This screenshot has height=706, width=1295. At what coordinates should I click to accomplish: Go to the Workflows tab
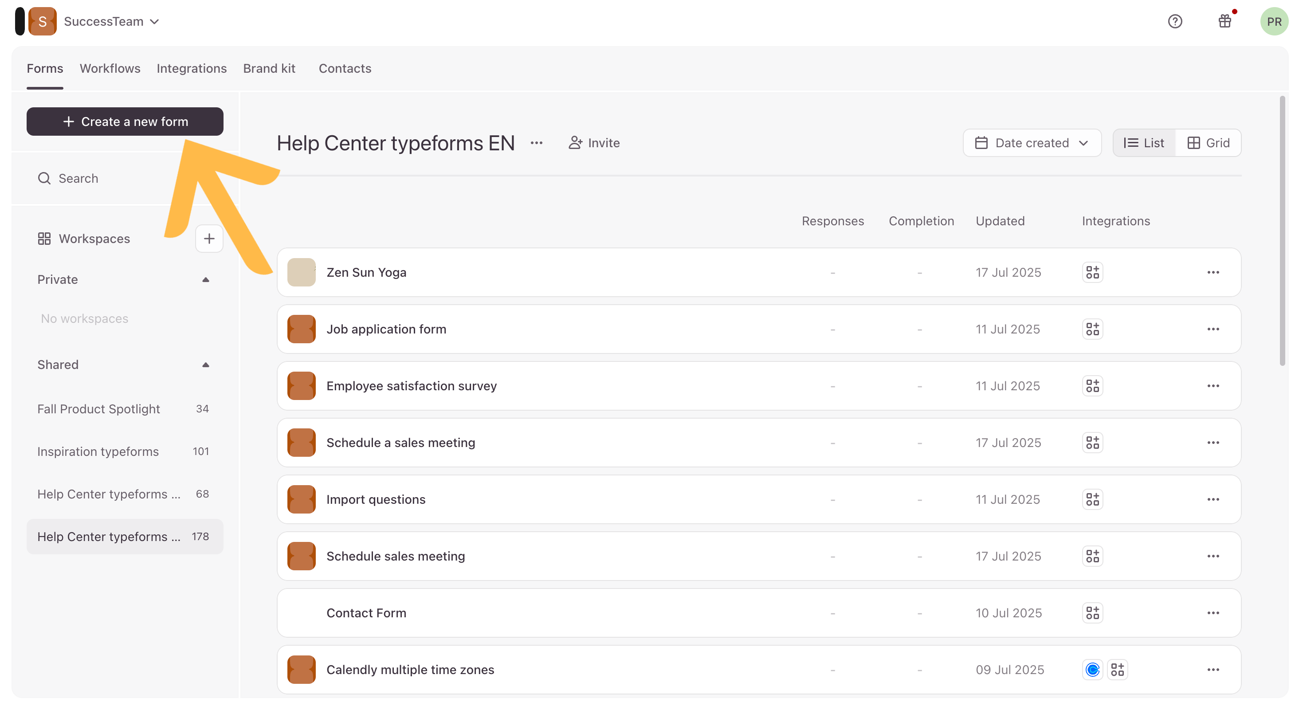[110, 68]
